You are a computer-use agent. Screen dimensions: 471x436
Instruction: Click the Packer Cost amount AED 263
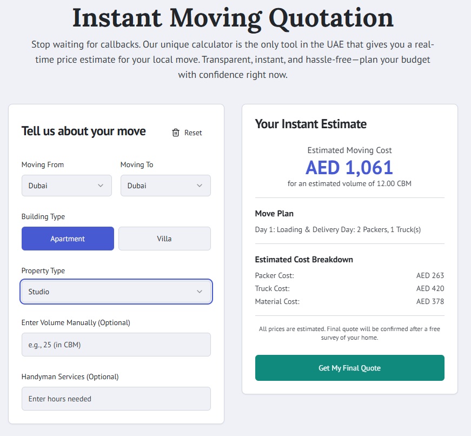430,275
